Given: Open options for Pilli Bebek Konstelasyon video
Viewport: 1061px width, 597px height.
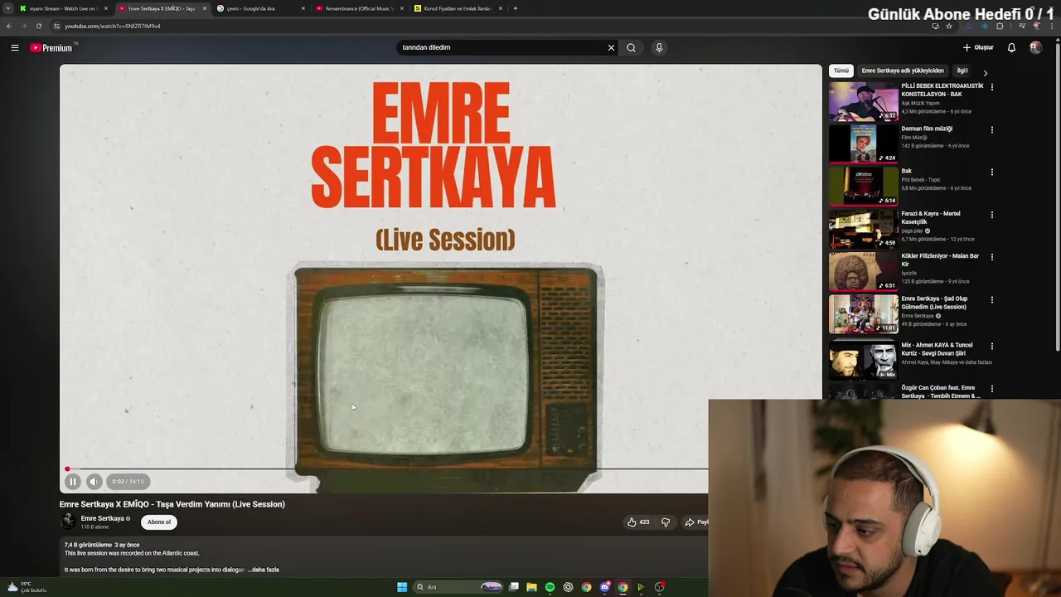Looking at the screenshot, I should pyautogui.click(x=991, y=87).
